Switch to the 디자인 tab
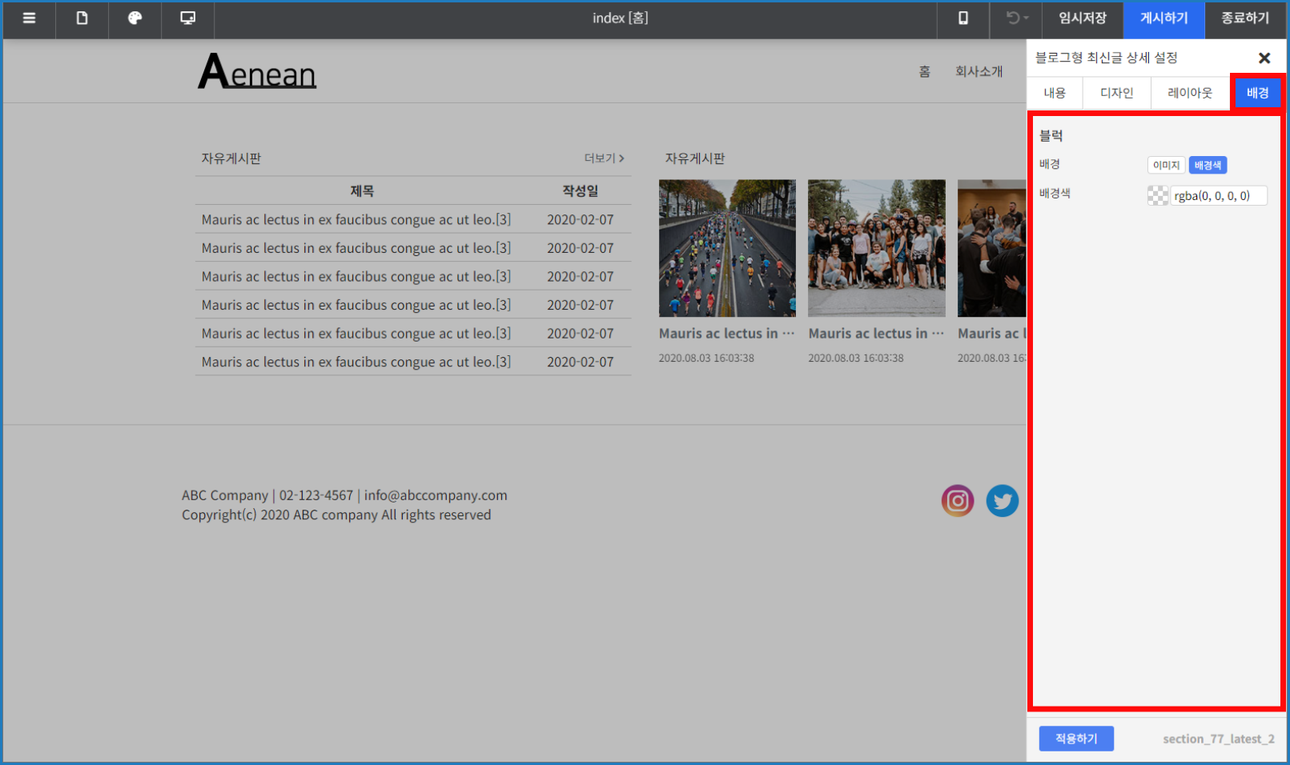This screenshot has width=1290, height=765. [x=1116, y=93]
